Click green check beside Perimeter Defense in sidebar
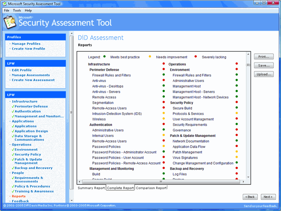281x211 pixels. click(13, 106)
